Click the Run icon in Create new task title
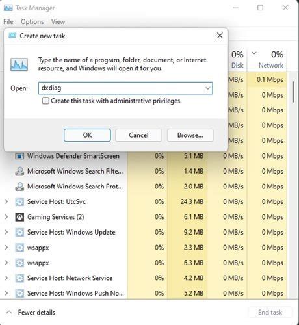 [x=12, y=36]
